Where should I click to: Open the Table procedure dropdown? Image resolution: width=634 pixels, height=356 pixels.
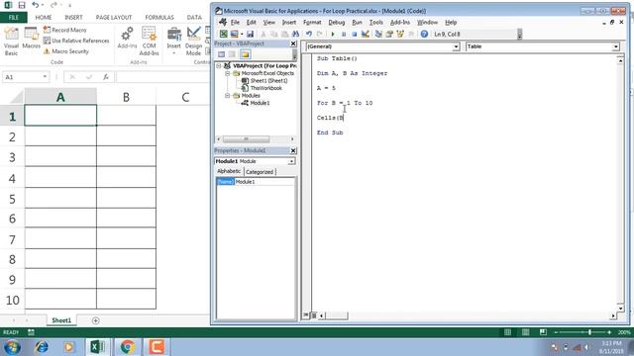(x=615, y=46)
